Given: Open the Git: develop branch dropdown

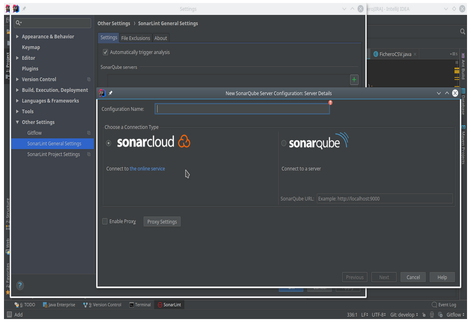Looking at the screenshot, I should (404, 315).
